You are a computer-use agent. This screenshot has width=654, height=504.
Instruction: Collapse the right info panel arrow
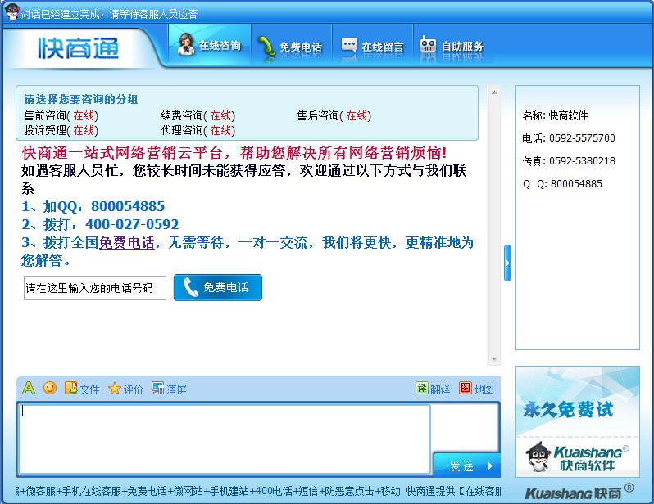(507, 263)
